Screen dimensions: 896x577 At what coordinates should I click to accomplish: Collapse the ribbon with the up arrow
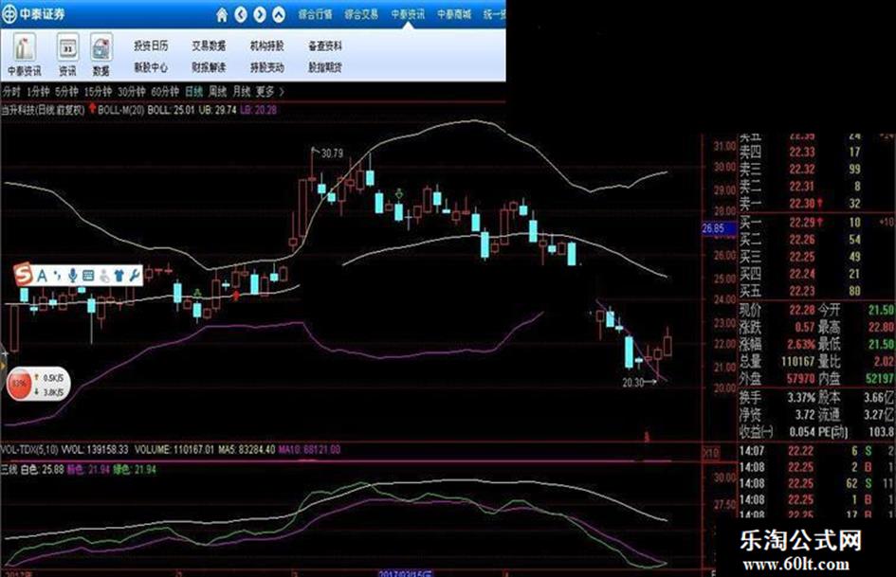tap(279, 15)
